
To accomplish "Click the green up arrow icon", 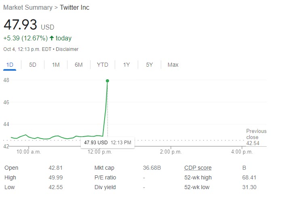I will 51,38.
